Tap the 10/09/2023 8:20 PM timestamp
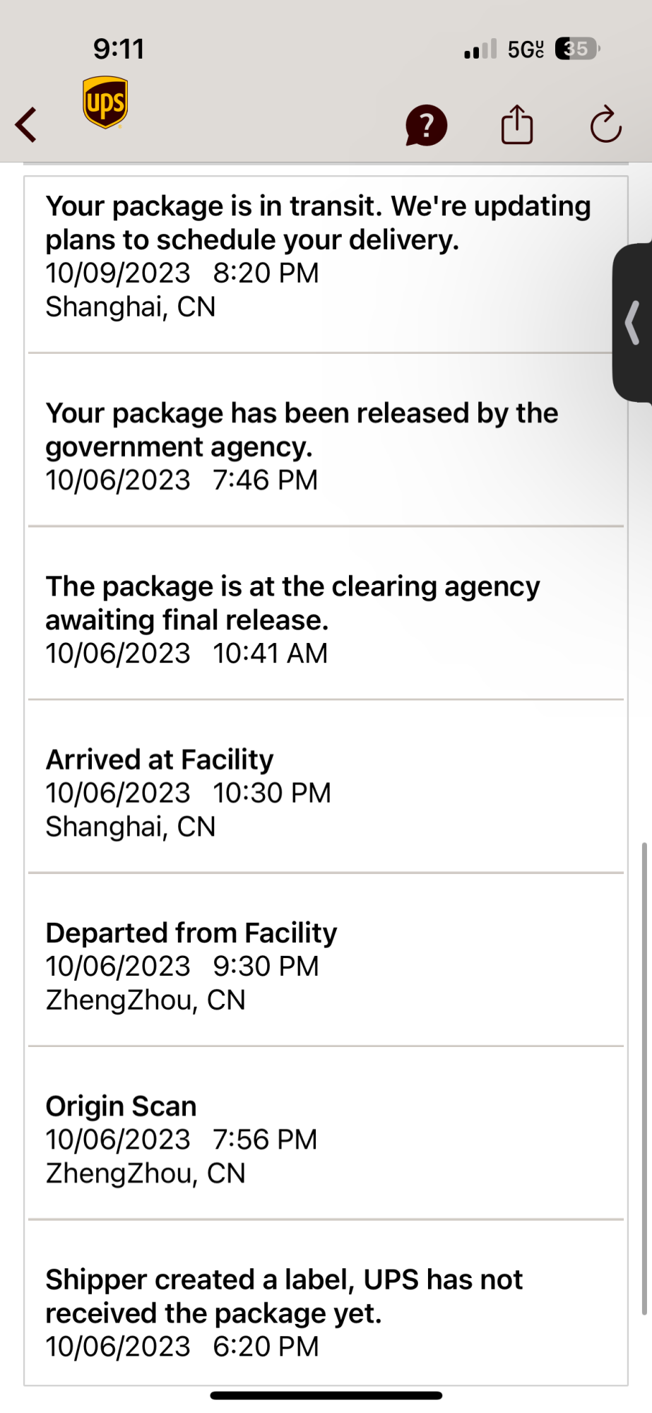652x1413 pixels. point(182,273)
